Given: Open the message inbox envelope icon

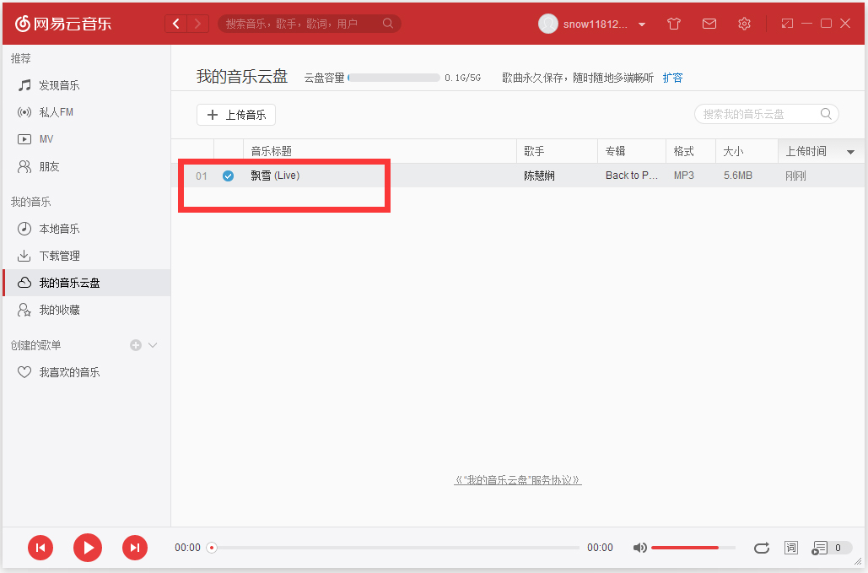Looking at the screenshot, I should pos(709,24).
